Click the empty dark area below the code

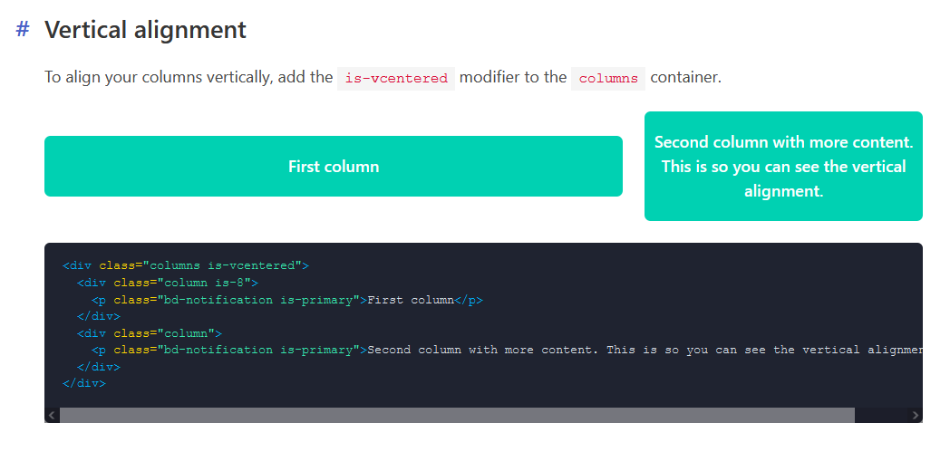click(x=483, y=399)
